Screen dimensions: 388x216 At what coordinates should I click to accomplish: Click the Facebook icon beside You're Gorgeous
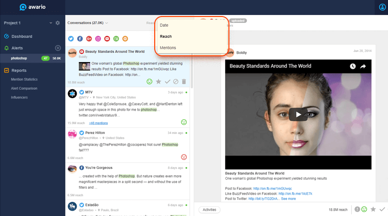point(81,167)
